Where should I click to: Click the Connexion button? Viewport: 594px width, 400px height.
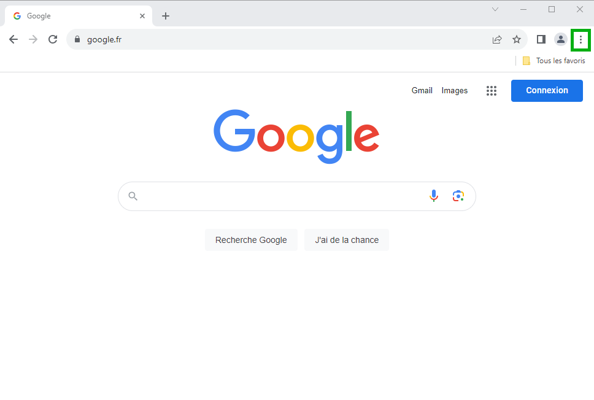click(x=547, y=91)
